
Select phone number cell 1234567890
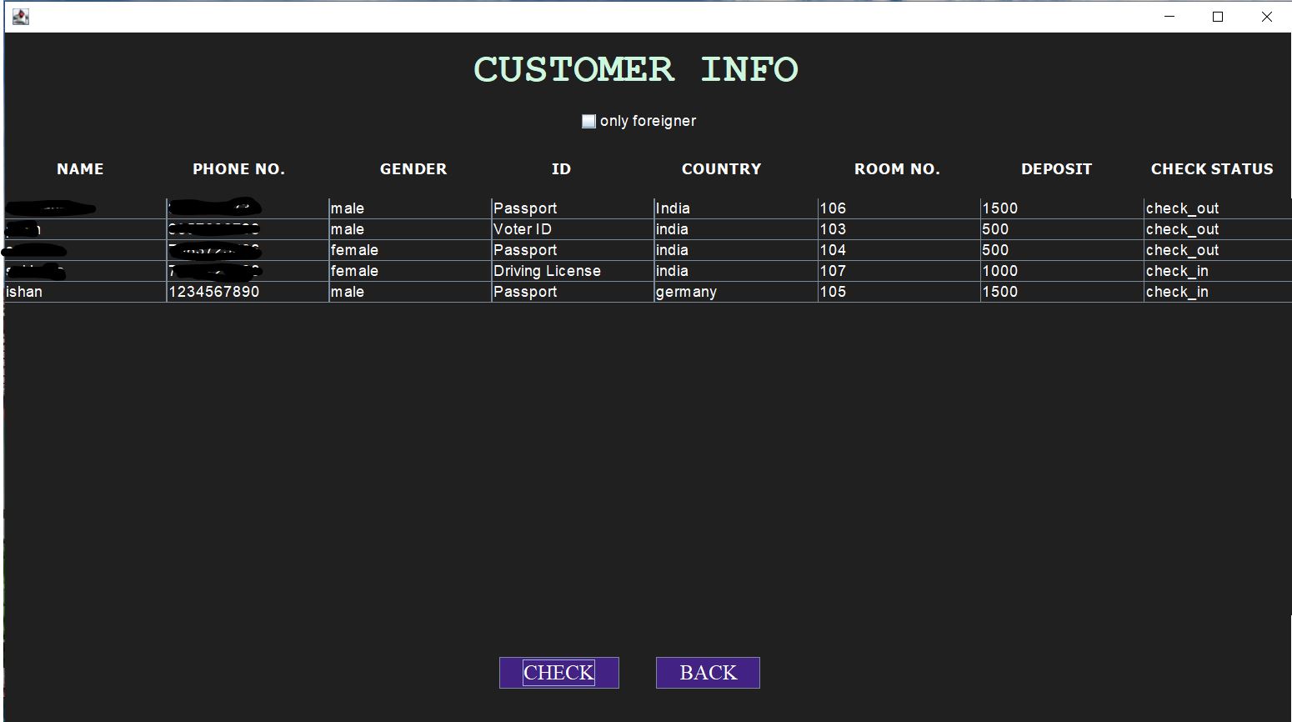click(248, 292)
